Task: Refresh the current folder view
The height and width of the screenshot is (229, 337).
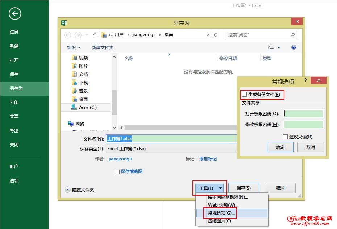Action: (216, 35)
